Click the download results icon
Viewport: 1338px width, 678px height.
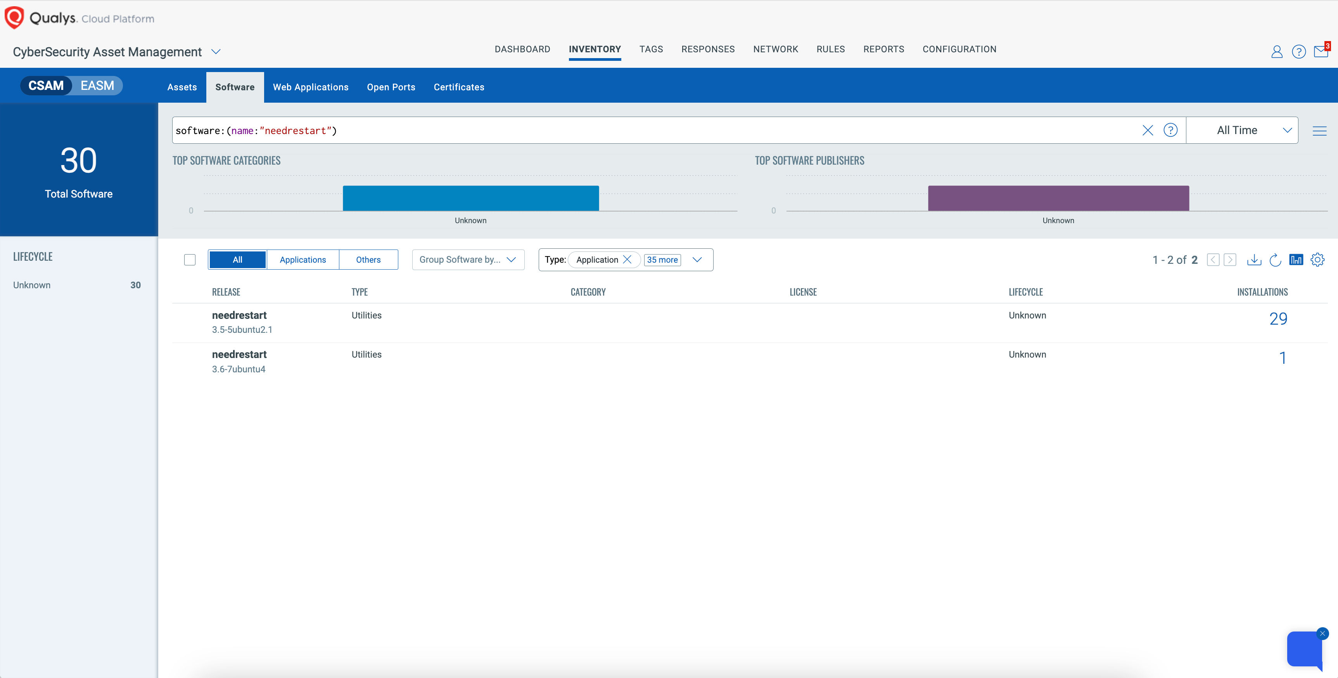[1254, 259]
